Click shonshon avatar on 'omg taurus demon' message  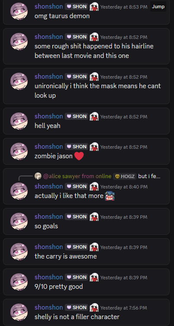[x=19, y=11]
